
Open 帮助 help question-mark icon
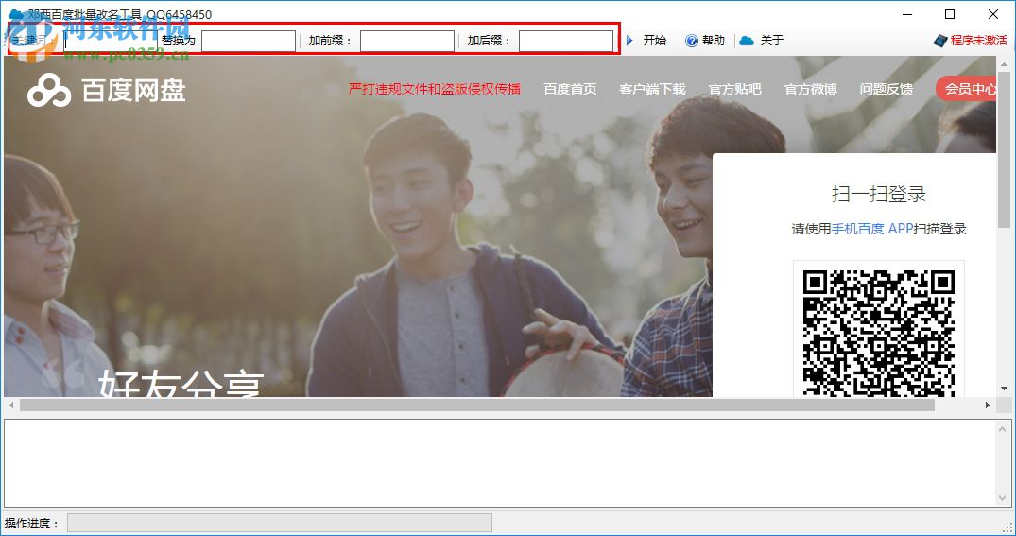(x=692, y=41)
